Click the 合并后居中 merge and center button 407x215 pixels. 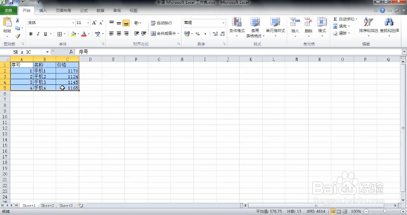pyautogui.click(x=163, y=33)
